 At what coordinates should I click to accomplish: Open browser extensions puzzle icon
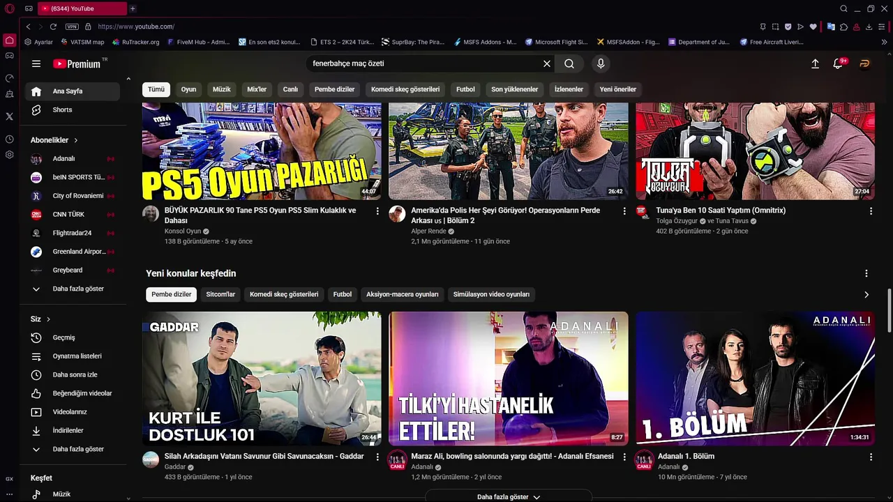coord(843,26)
